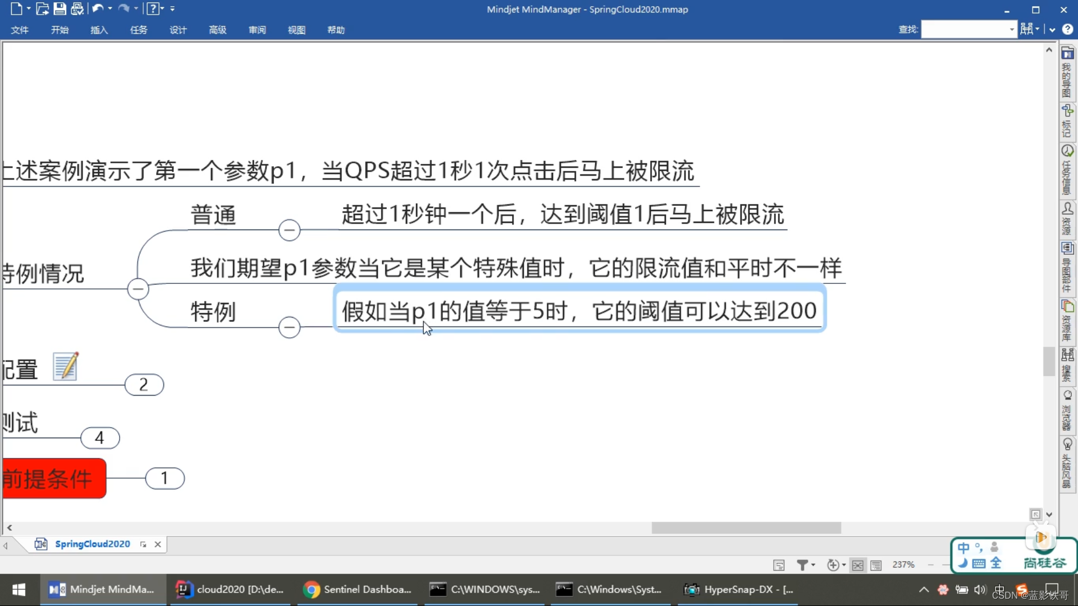Screen dimensions: 1078x606
Task: Open the 插入 menu tab
Action: pyautogui.click(x=99, y=30)
